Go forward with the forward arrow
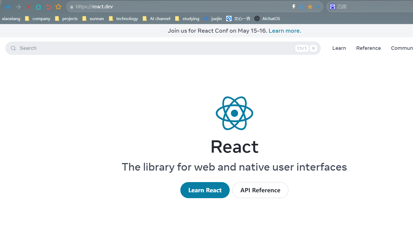413x241 pixels. click(18, 7)
